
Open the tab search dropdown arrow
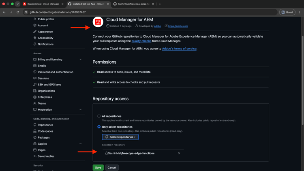[x=18, y=4]
